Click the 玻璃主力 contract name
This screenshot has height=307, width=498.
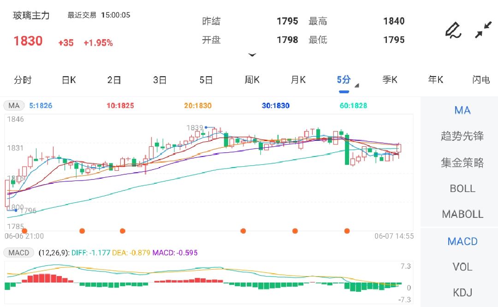31,15
